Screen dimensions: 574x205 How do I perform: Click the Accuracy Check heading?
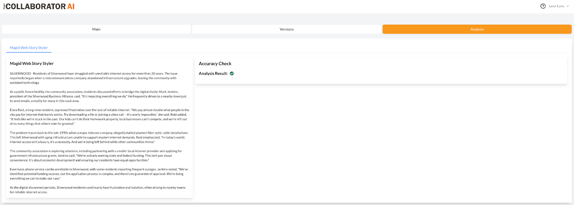(215, 64)
